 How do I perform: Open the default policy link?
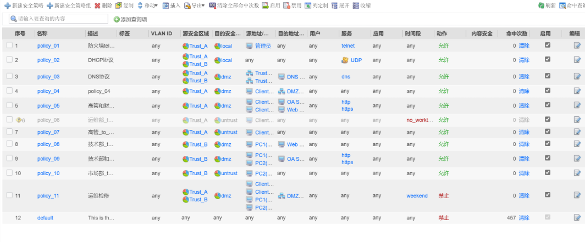click(x=45, y=218)
